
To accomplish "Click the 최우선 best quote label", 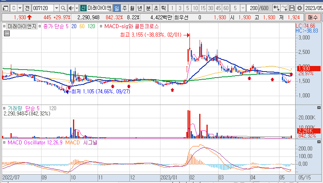I will pyautogui.click(x=181, y=17).
